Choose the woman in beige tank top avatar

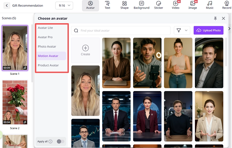tap(178, 63)
